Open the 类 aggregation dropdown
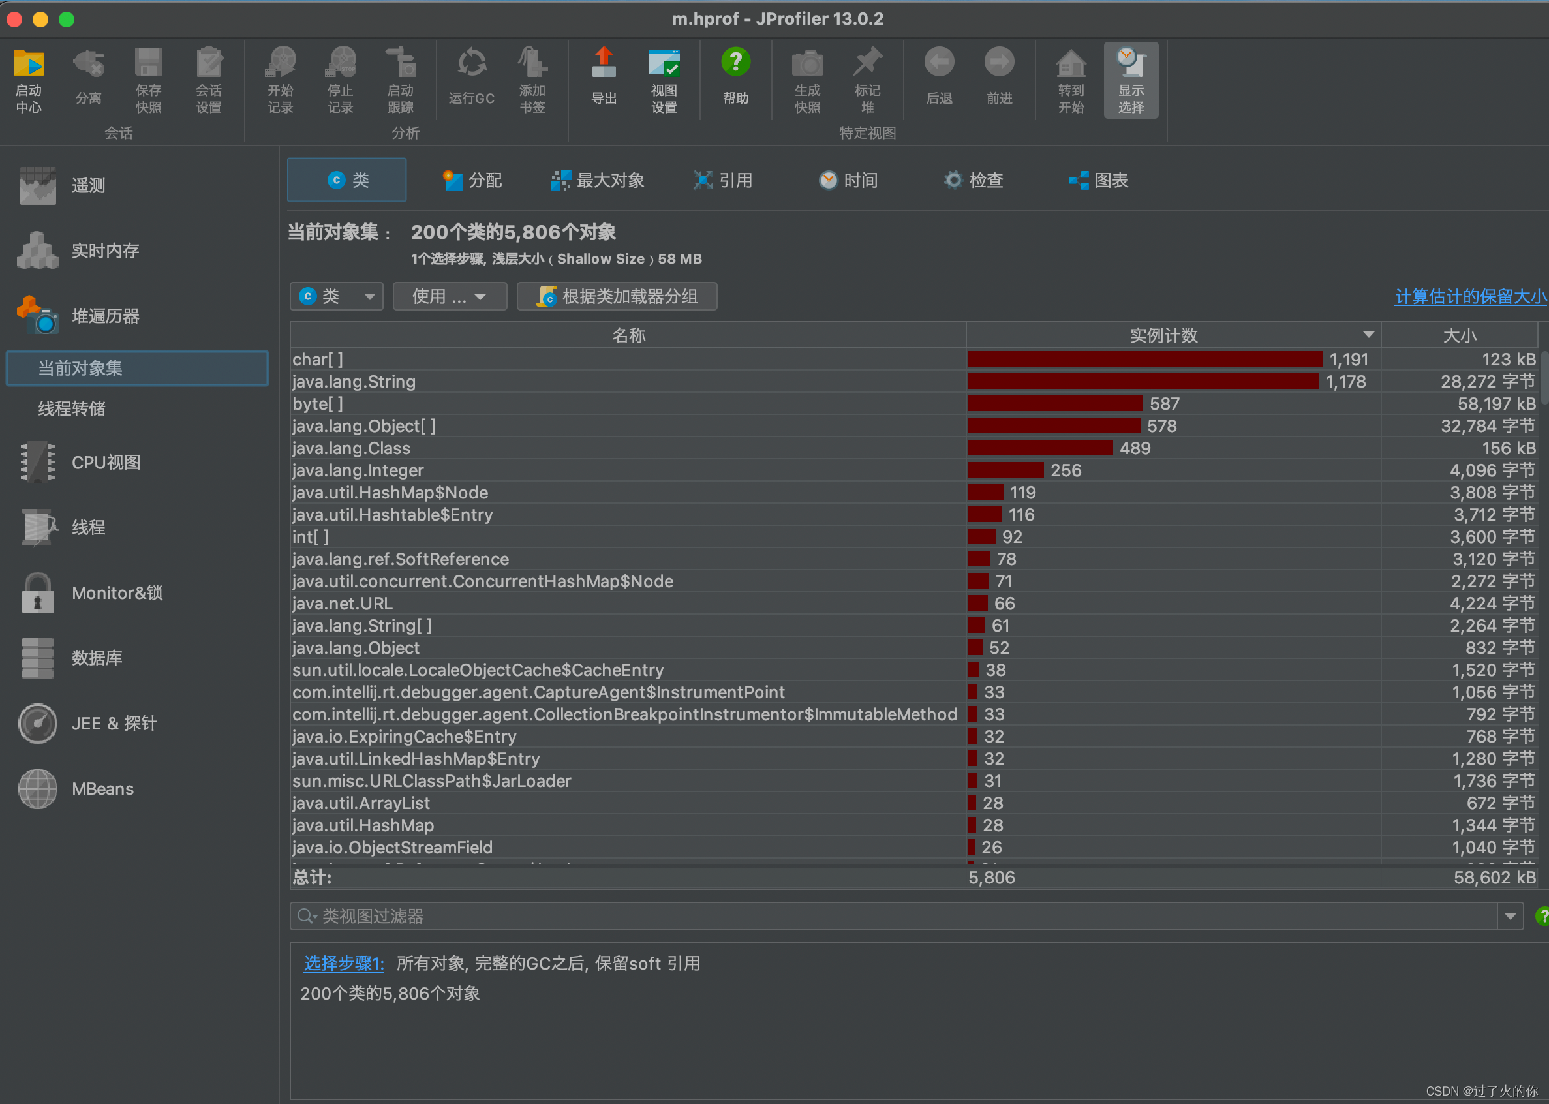 337,296
